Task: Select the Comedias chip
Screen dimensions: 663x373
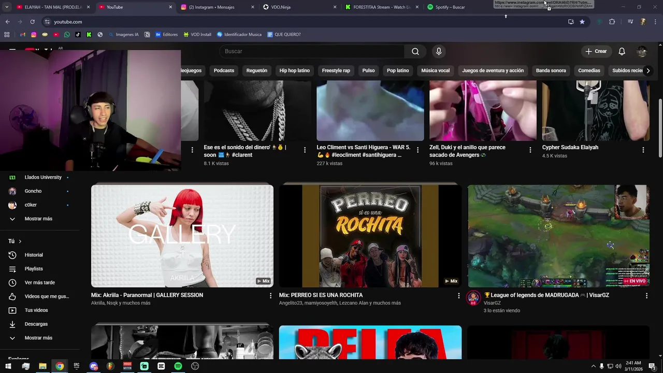Action: [x=589, y=70]
